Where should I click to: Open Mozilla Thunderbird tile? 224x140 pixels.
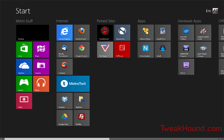click(x=65, y=50)
